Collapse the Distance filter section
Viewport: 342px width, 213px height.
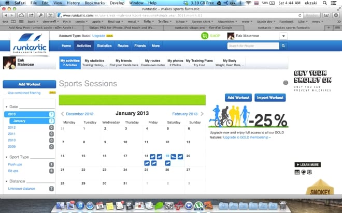[7, 181]
